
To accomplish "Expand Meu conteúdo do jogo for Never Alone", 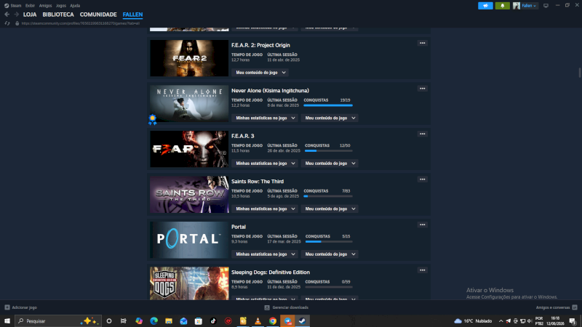I will coord(330,118).
